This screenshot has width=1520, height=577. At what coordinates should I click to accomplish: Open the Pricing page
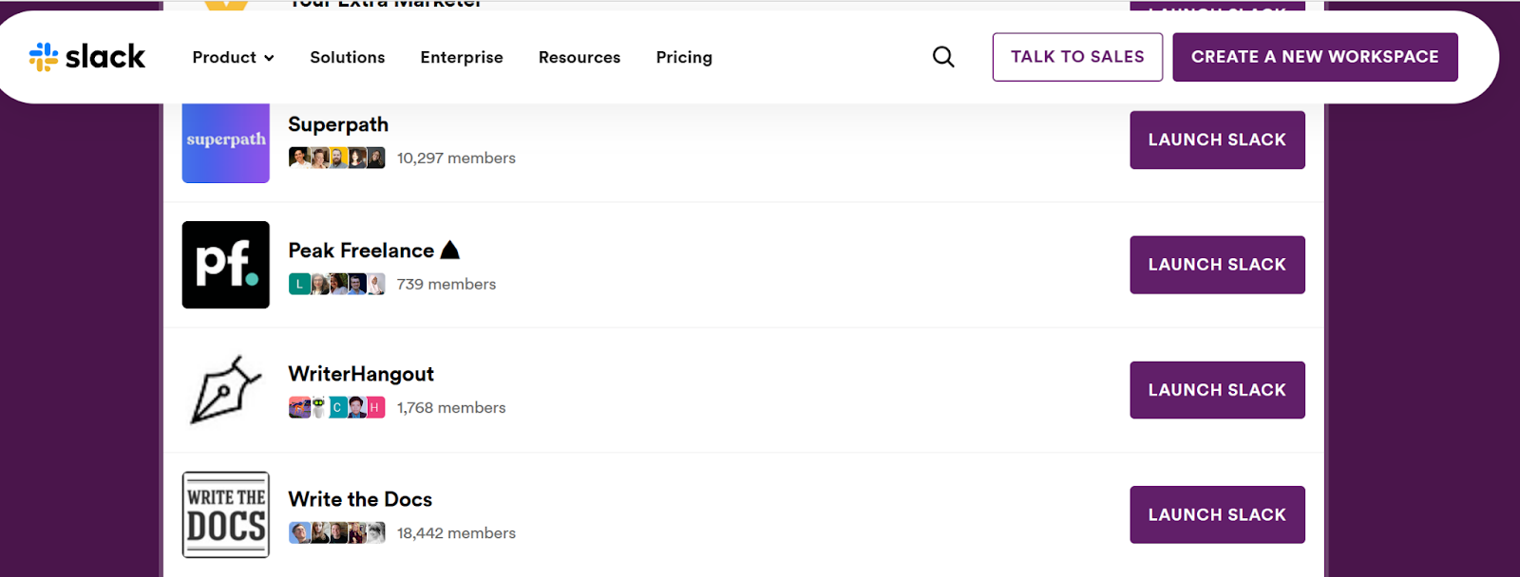pos(684,57)
